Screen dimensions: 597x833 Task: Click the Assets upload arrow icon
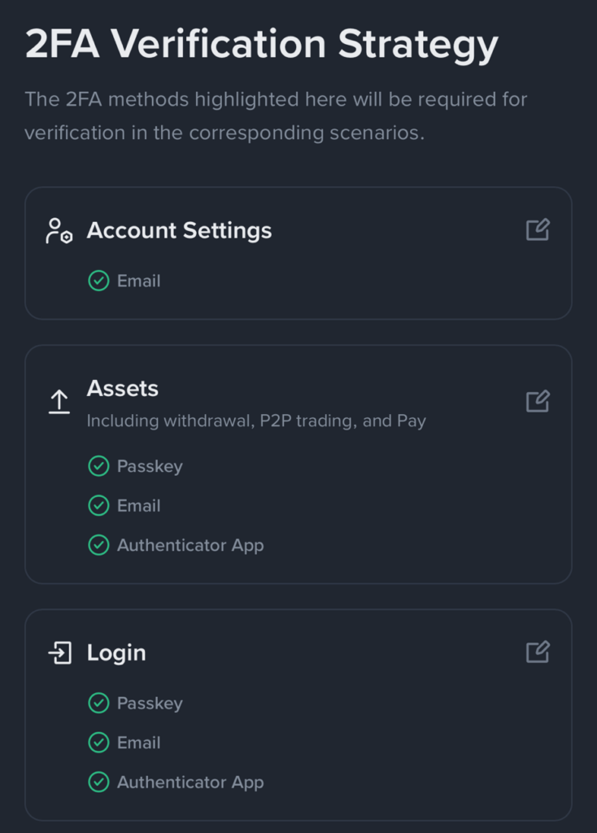click(59, 402)
